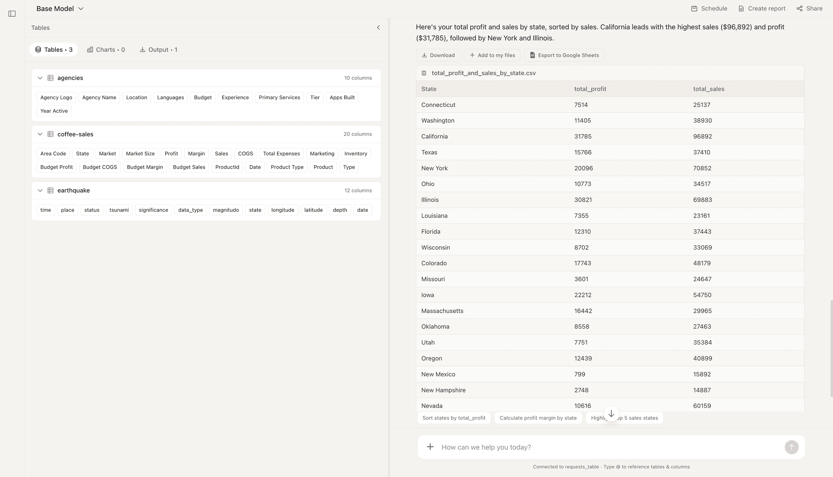The height and width of the screenshot is (477, 833).
Task: Click the plus attachment icon in chat
Action: (430, 447)
